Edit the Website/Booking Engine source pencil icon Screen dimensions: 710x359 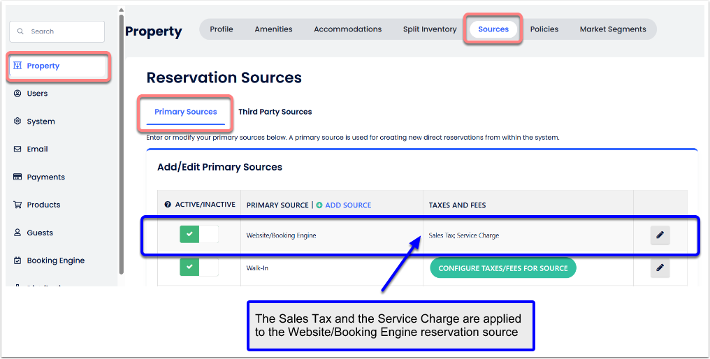(x=659, y=235)
